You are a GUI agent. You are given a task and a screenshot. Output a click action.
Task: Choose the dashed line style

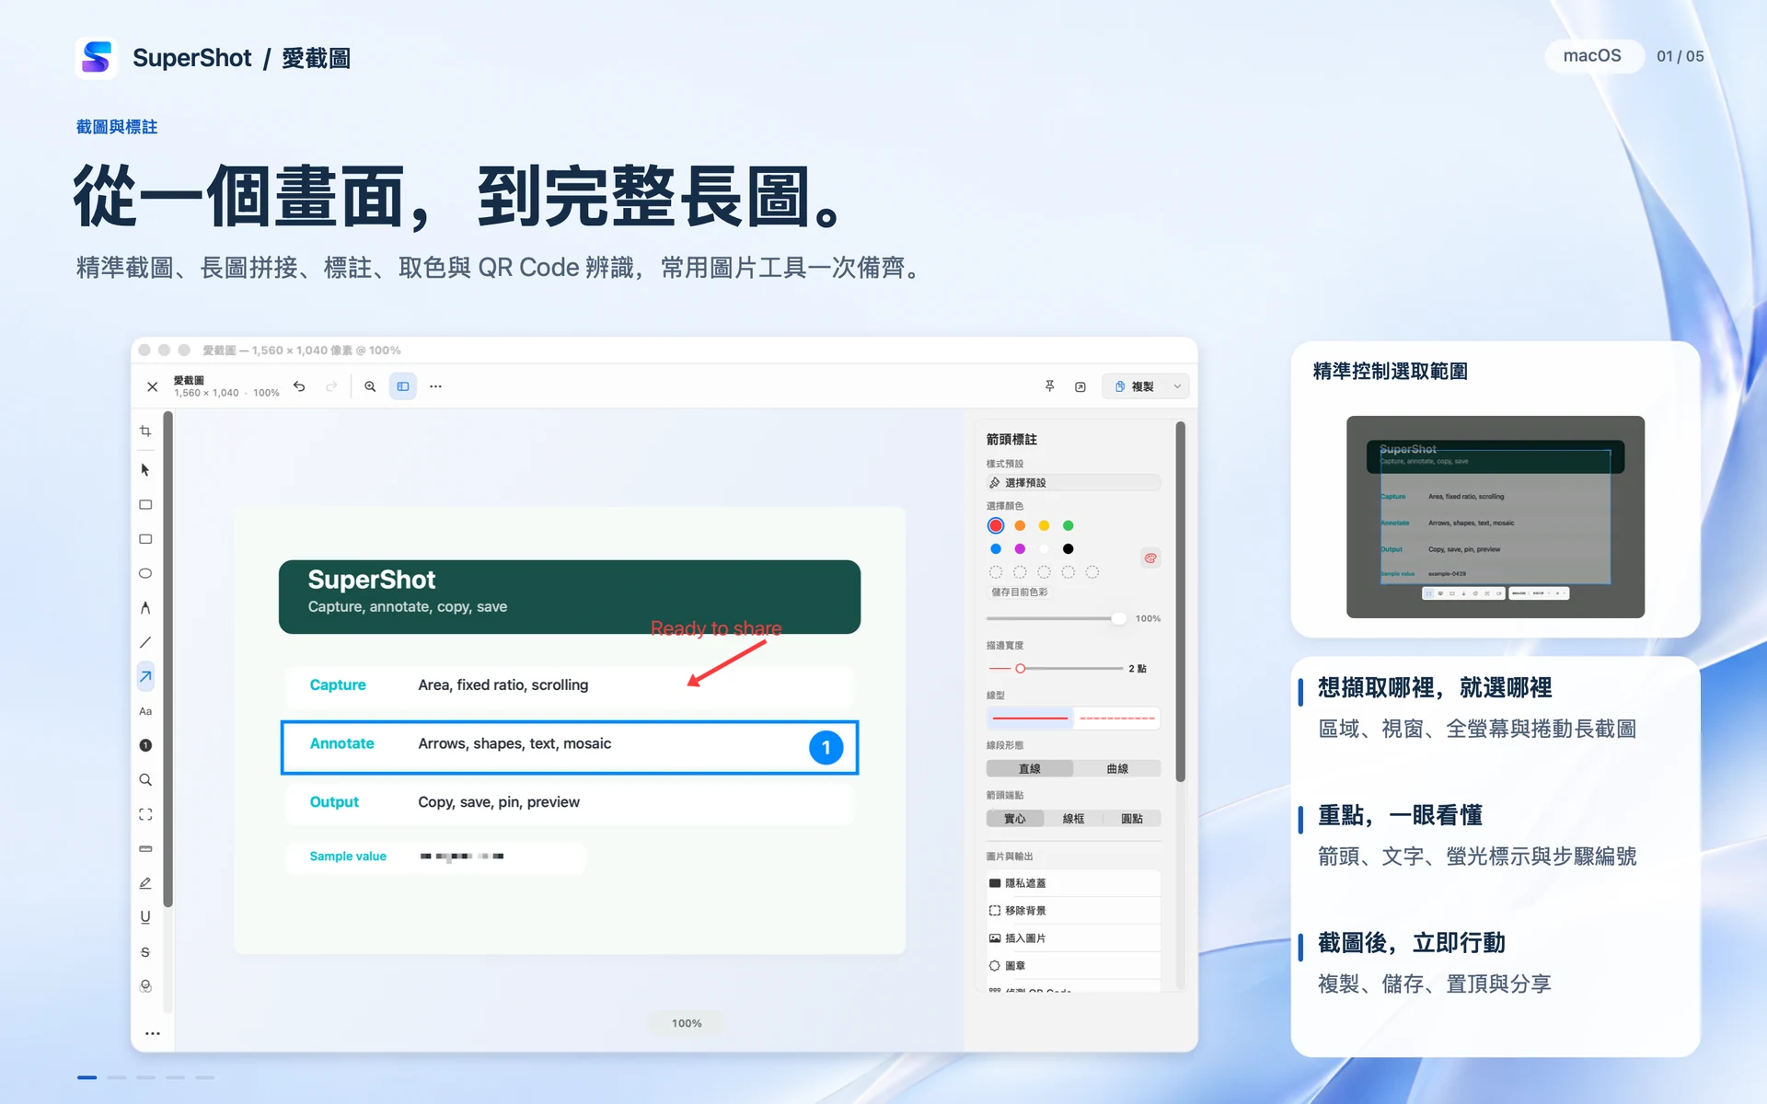point(1116,718)
